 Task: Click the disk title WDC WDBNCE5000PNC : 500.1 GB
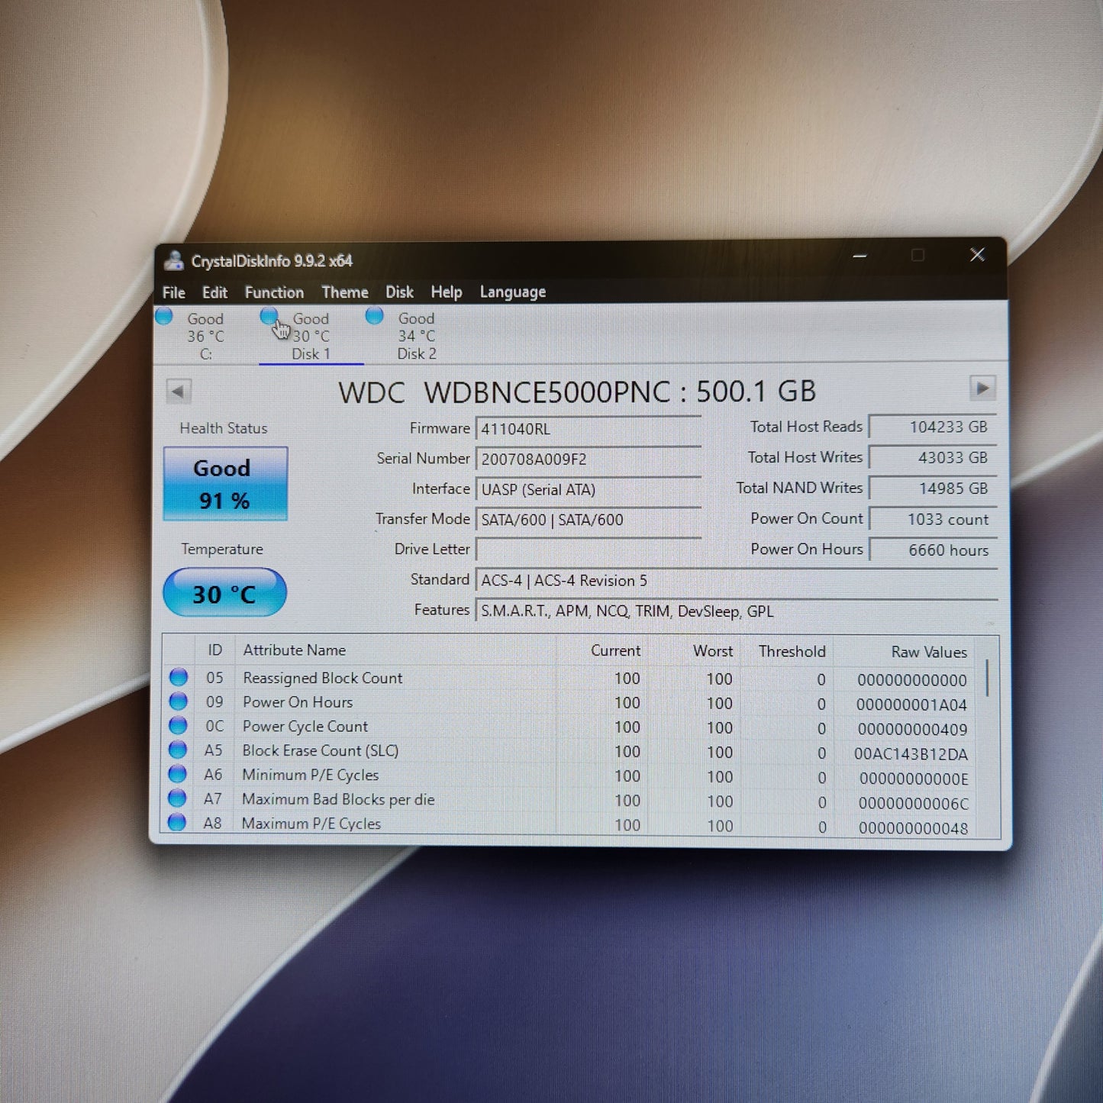[578, 392]
